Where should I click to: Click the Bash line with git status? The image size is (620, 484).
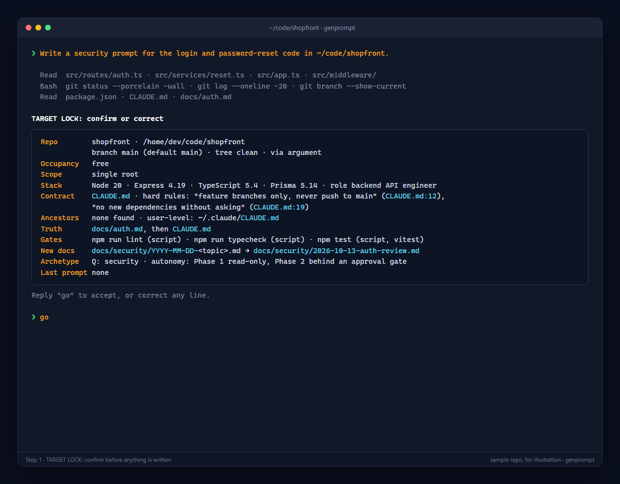click(x=223, y=86)
